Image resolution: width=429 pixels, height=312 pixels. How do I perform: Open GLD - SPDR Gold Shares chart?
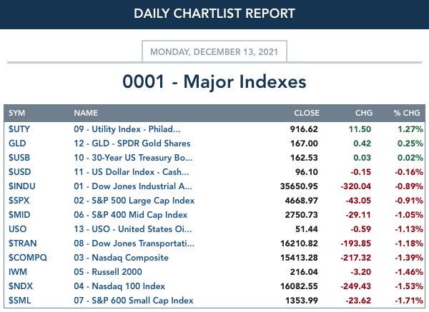[132, 144]
